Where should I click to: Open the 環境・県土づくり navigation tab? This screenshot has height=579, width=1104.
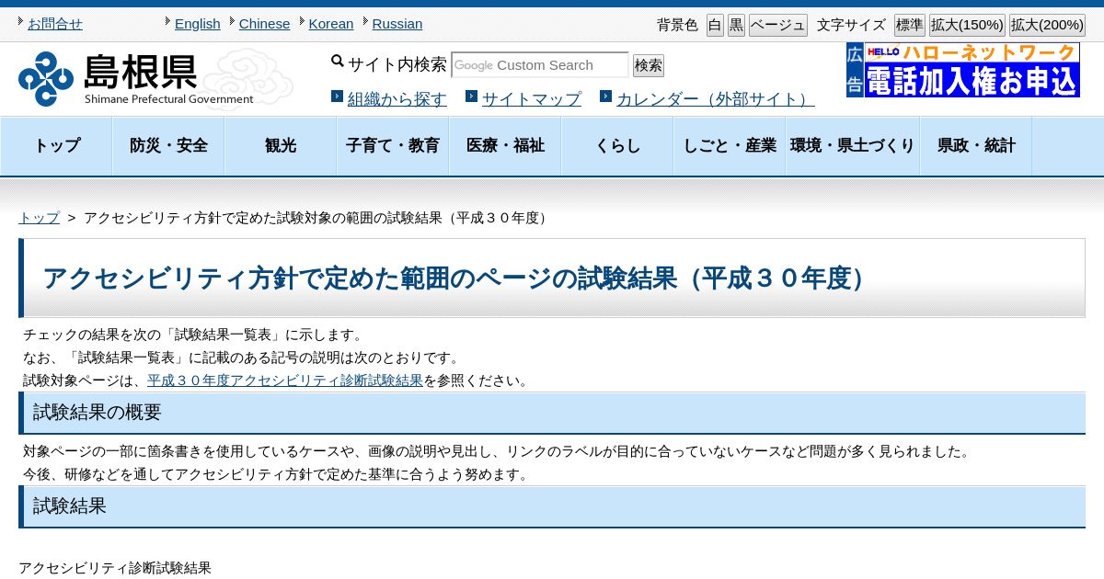coord(853,145)
